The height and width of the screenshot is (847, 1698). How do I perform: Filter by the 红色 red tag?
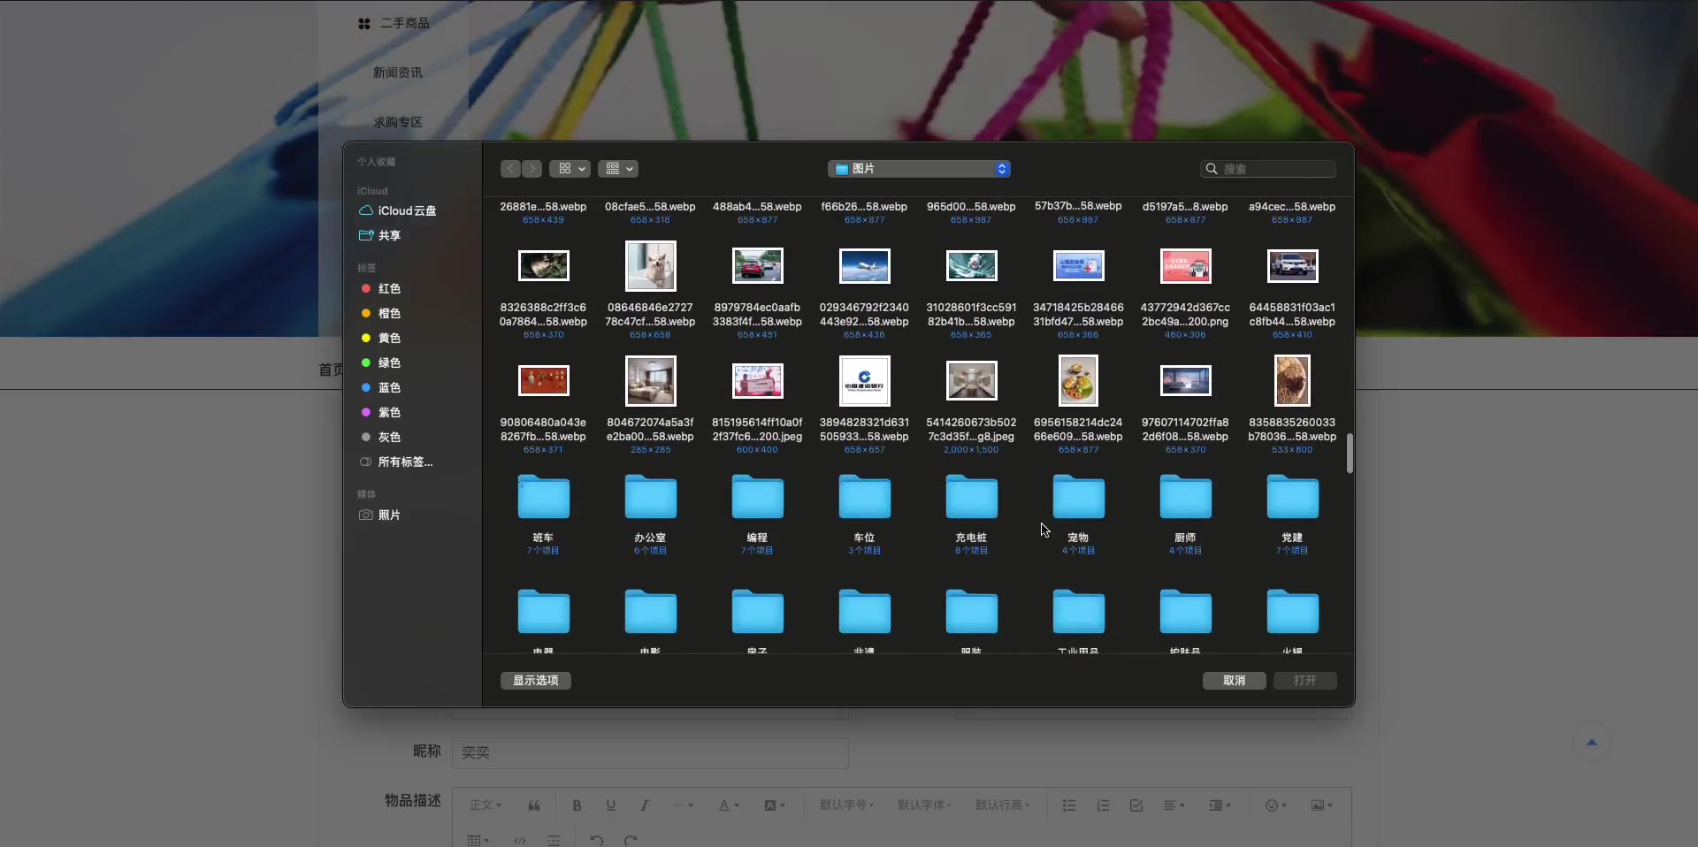(389, 289)
